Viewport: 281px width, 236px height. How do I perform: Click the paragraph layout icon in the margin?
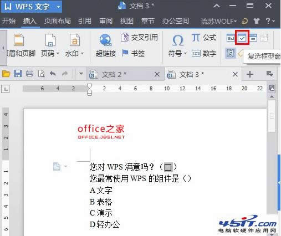[57, 166]
